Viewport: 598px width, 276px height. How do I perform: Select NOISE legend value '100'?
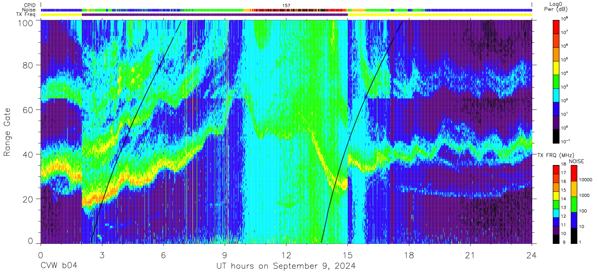(x=582, y=211)
